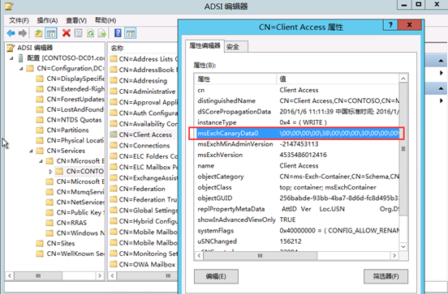Select the showInAdvancedViewOnly attribute
The image size is (448, 294).
pos(236,219)
